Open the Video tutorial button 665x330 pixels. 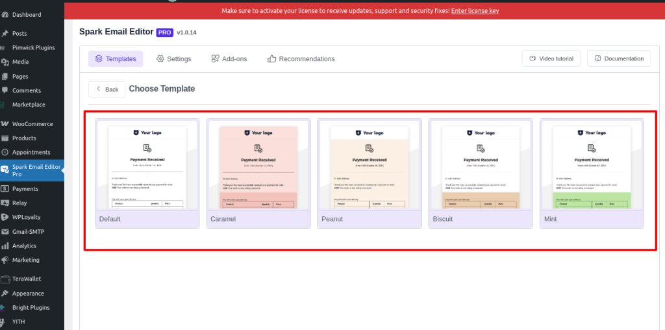point(551,58)
